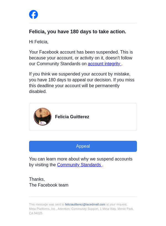Click the "180 days to take action" heading
The image size is (166, 226).
(x=77, y=32)
